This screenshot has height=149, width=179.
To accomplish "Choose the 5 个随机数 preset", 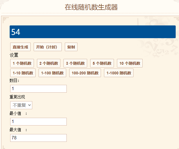I will (102, 63).
